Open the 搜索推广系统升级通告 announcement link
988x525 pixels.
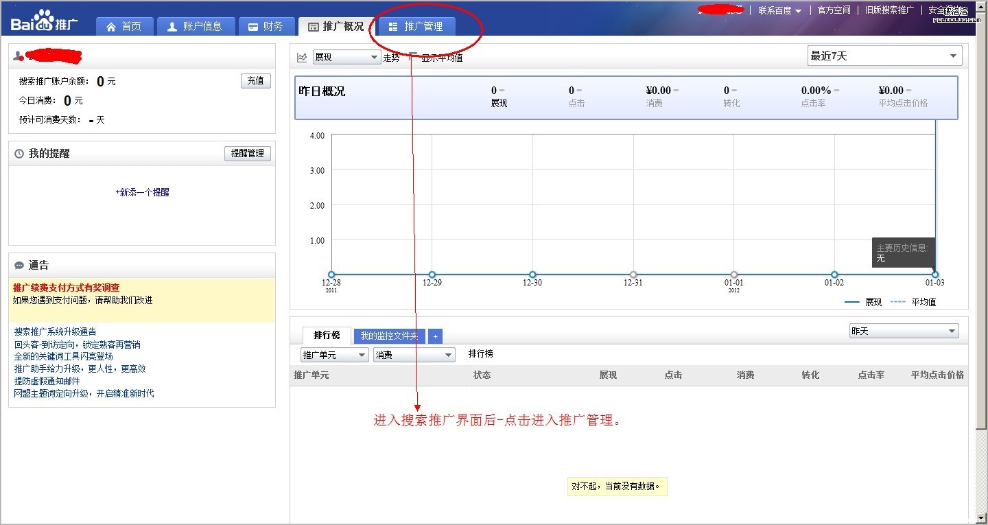[x=56, y=332]
